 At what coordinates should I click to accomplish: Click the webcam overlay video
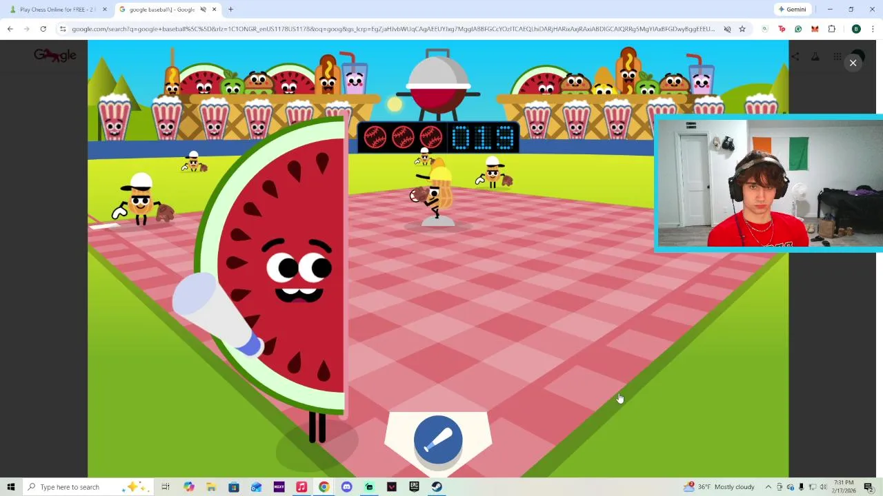coord(769,183)
